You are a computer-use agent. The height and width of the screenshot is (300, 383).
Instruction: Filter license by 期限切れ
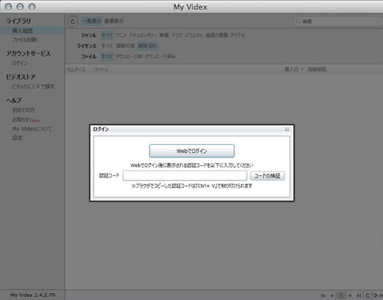147,46
